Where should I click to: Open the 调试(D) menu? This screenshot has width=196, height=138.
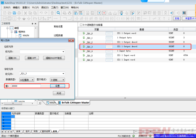tap(45, 7)
